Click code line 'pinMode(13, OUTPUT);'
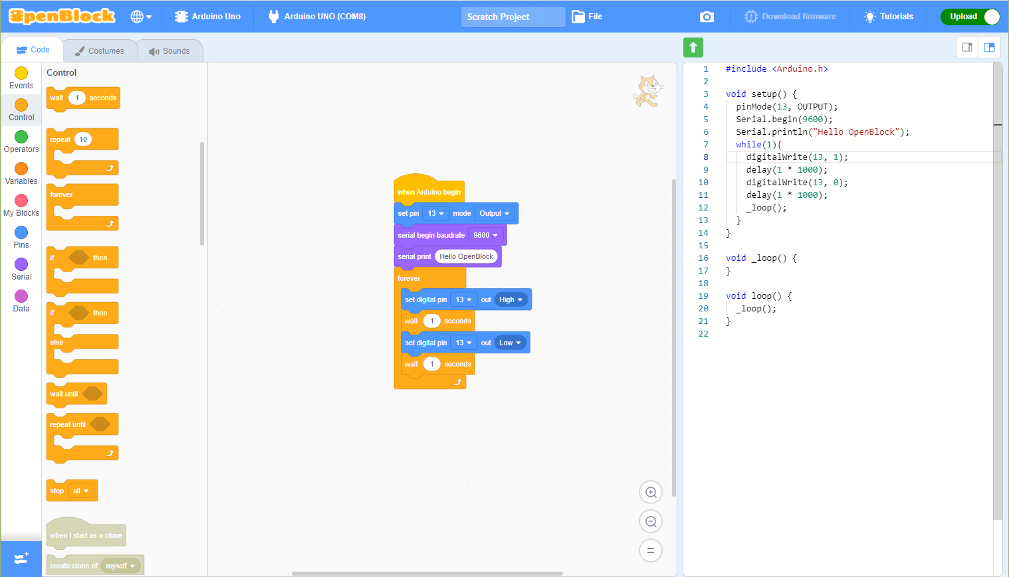Viewport: 1009px width, 577px height. [786, 107]
